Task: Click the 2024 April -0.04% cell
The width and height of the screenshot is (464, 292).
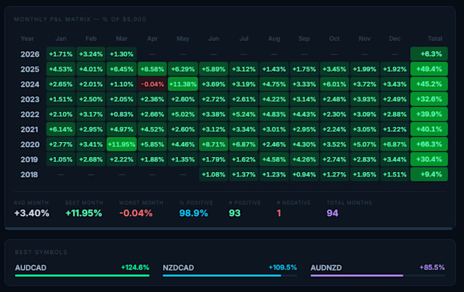Action: 152,85
